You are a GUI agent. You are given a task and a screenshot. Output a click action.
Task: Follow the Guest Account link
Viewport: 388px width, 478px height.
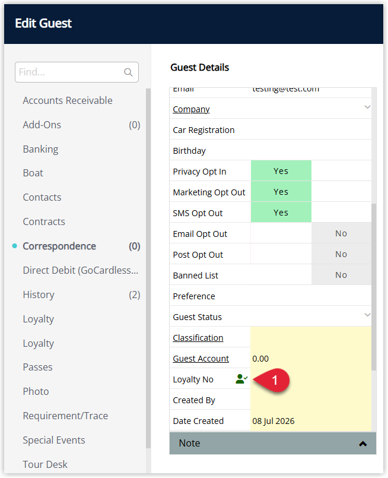[201, 359]
